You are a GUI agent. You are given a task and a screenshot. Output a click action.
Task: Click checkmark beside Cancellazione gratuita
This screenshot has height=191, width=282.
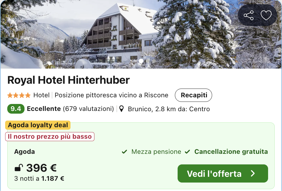pyautogui.click(x=187, y=152)
